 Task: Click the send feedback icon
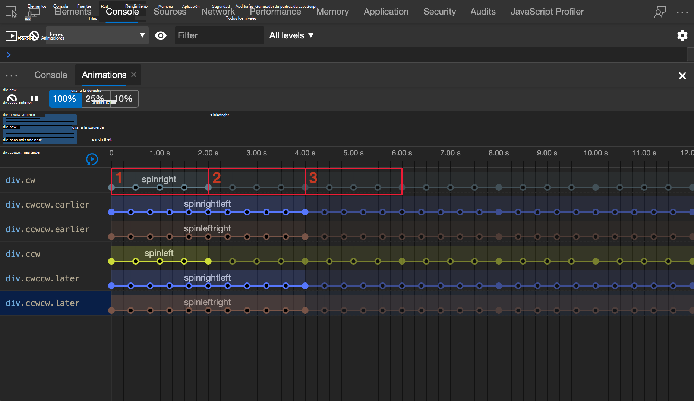click(660, 12)
